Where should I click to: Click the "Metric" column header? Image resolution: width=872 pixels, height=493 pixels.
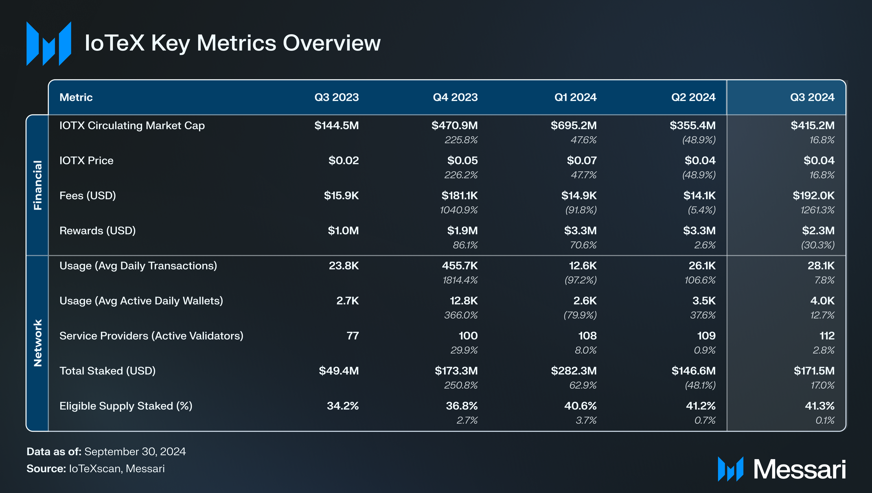tap(76, 97)
